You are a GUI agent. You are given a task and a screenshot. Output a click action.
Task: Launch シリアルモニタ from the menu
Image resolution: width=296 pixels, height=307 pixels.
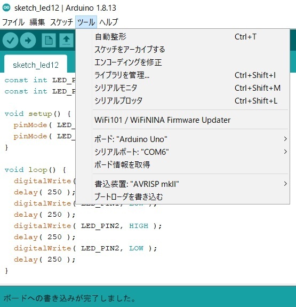click(182, 88)
